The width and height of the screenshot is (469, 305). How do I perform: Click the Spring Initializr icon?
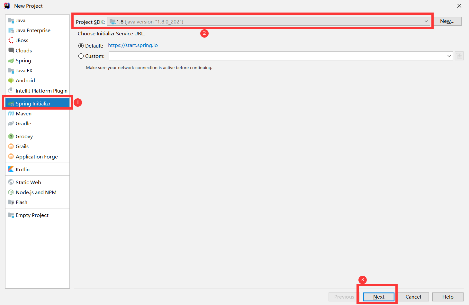[11, 103]
